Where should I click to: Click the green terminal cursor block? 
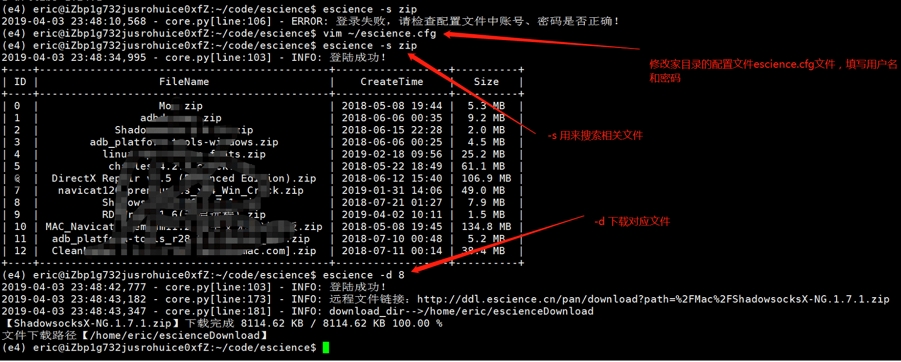(326, 348)
